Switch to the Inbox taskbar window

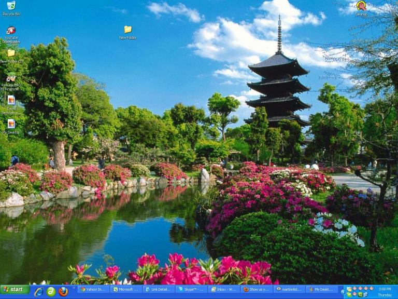[224, 289]
